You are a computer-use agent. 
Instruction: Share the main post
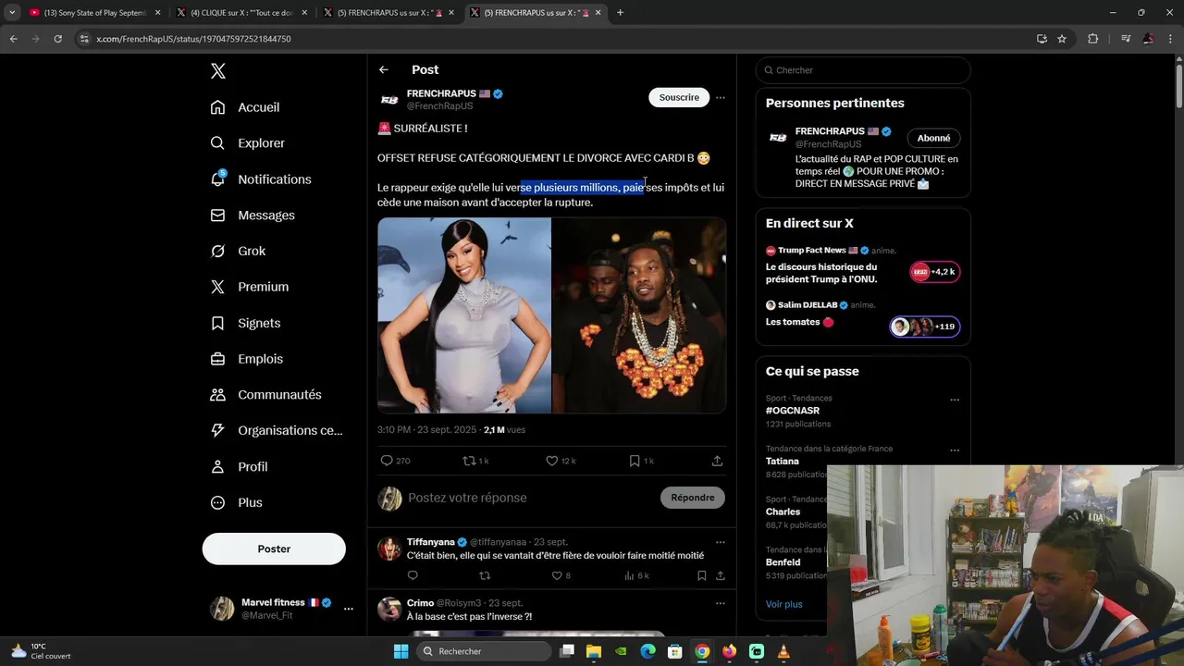tap(717, 461)
